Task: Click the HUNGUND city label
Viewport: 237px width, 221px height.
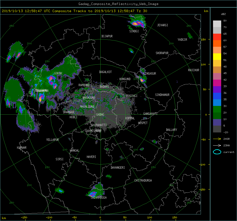Action: (125, 79)
